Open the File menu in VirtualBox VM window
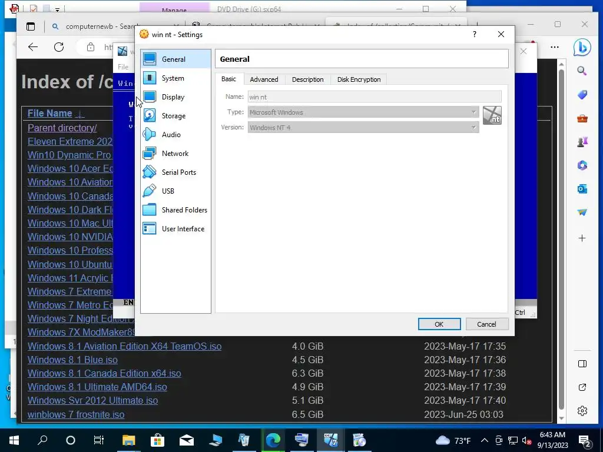Viewport: 603px width, 452px height. [123, 67]
